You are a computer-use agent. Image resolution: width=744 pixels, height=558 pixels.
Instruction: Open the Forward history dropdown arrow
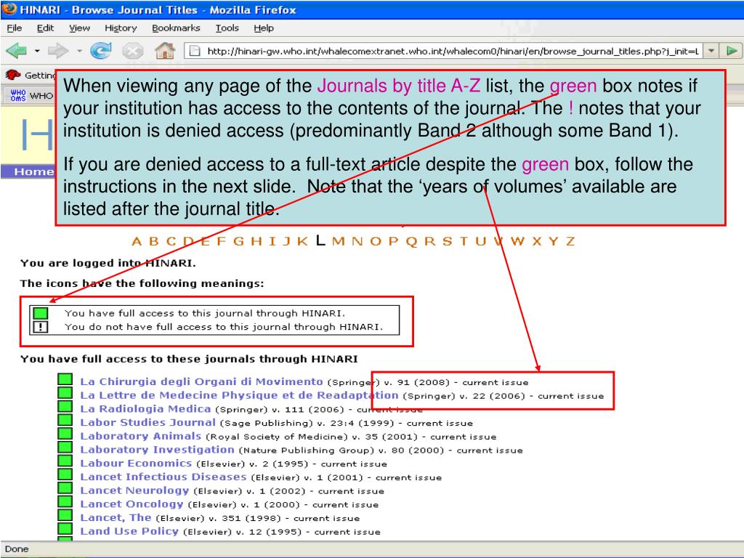tap(79, 50)
